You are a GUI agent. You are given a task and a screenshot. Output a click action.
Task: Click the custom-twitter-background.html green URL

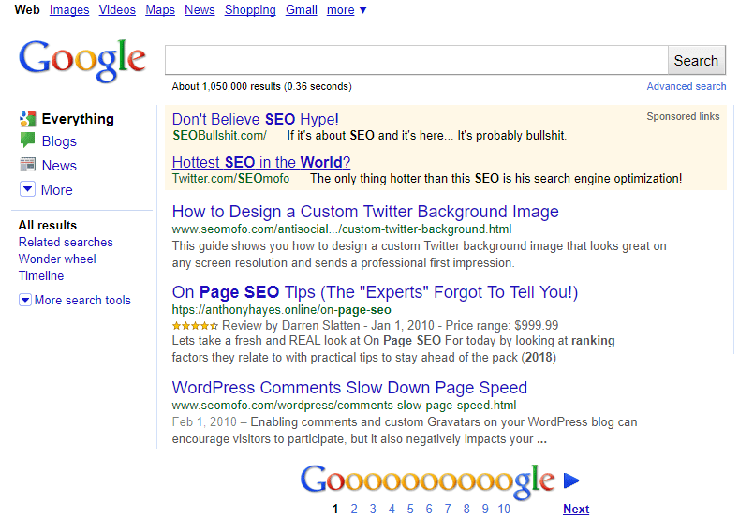pyautogui.click(x=342, y=229)
